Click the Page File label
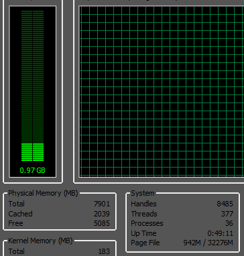This screenshot has height=256, width=244. tap(145, 243)
